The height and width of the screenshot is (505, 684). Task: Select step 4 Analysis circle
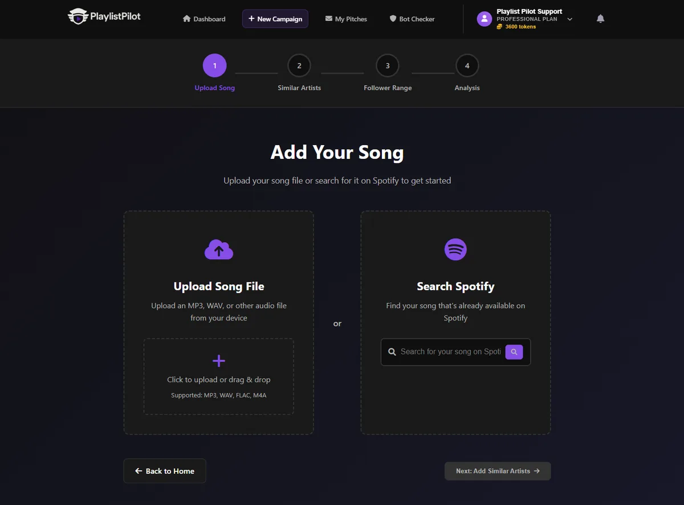pyautogui.click(x=467, y=65)
